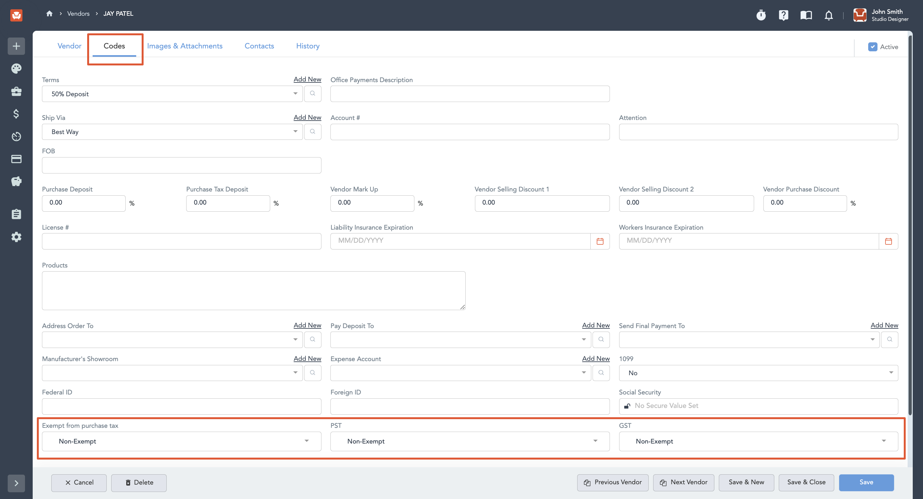Click the Cancel button
The height and width of the screenshot is (499, 923).
pos(79,483)
